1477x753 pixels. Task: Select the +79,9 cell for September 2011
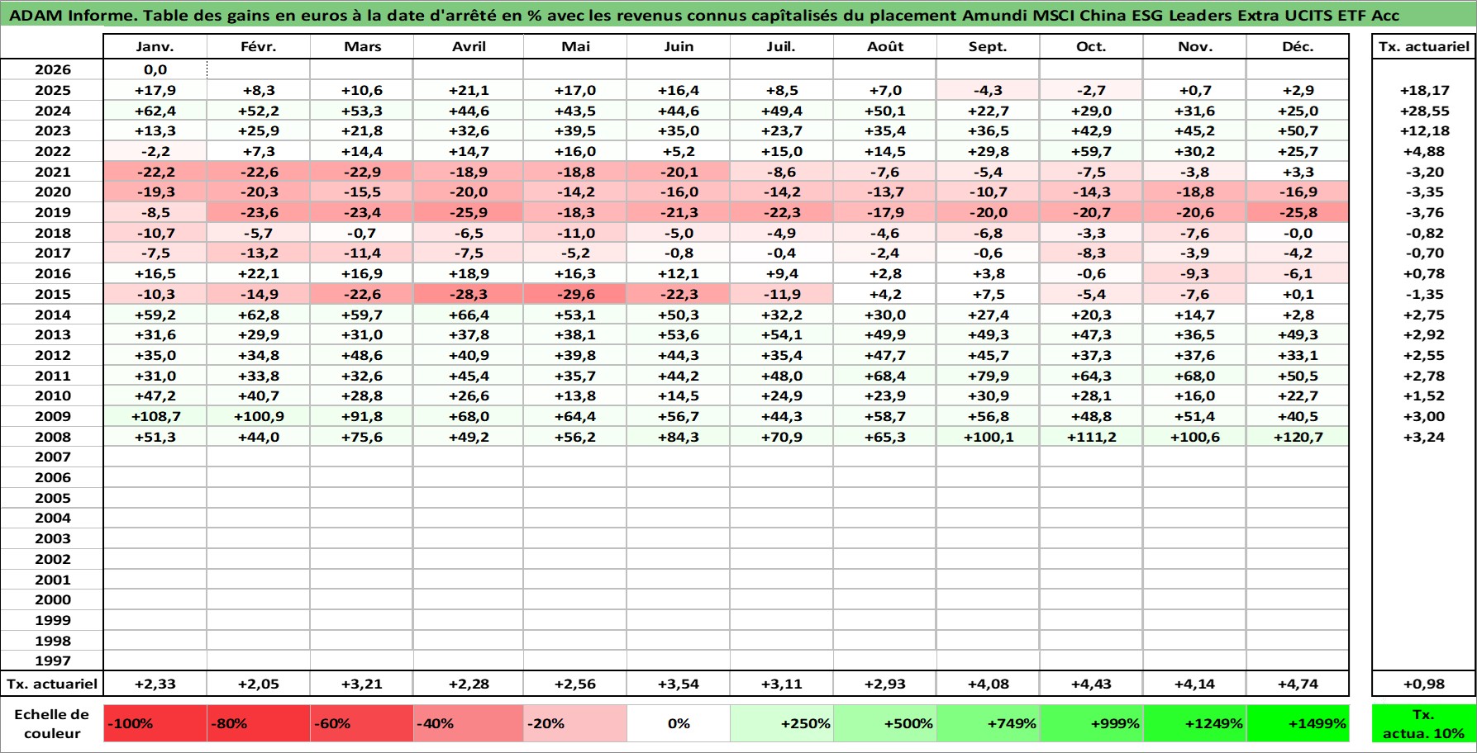pos(989,376)
